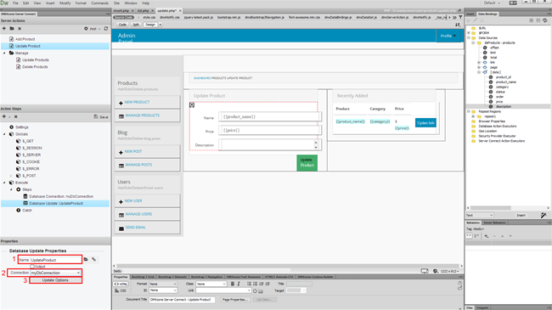The width and height of the screenshot is (552, 310).
Task: Save the action steps
Action: [101, 116]
